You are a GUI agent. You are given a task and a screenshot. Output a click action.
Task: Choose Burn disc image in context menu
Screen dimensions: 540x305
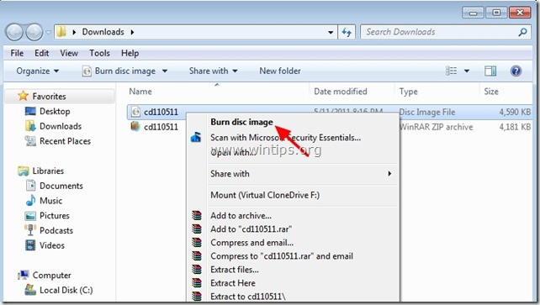[241, 122]
